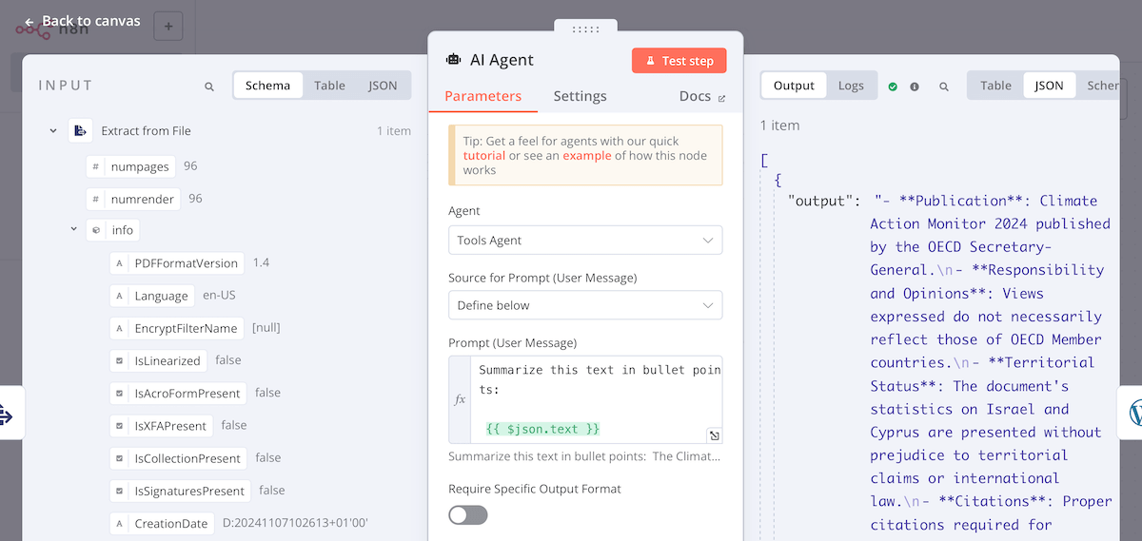Select the IsLinearized field
Screen dimensions: 1142x541
159,360
